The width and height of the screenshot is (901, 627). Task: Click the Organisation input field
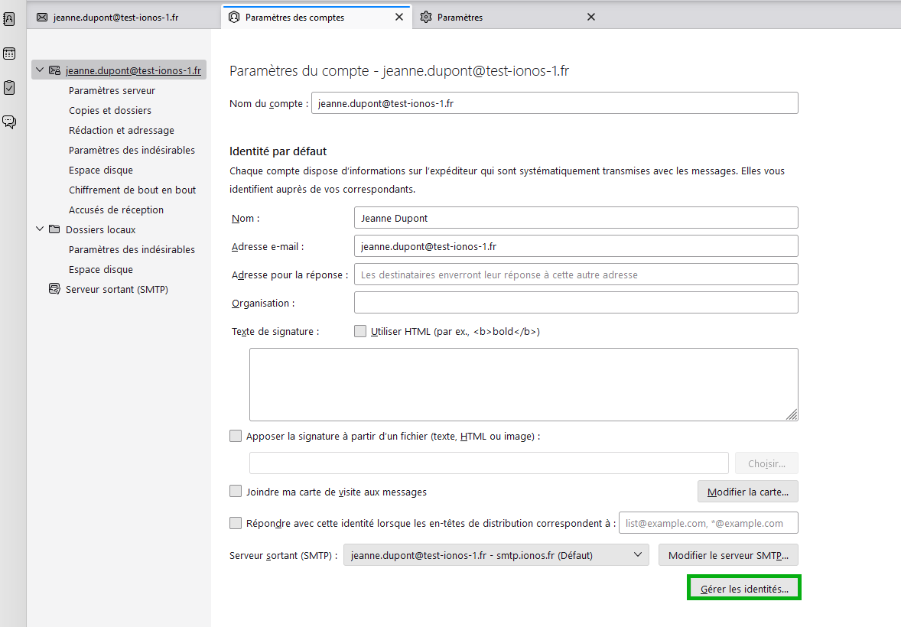576,302
